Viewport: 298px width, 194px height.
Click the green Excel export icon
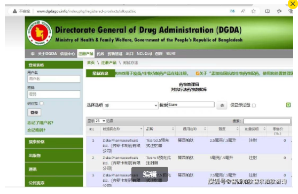click(288, 105)
